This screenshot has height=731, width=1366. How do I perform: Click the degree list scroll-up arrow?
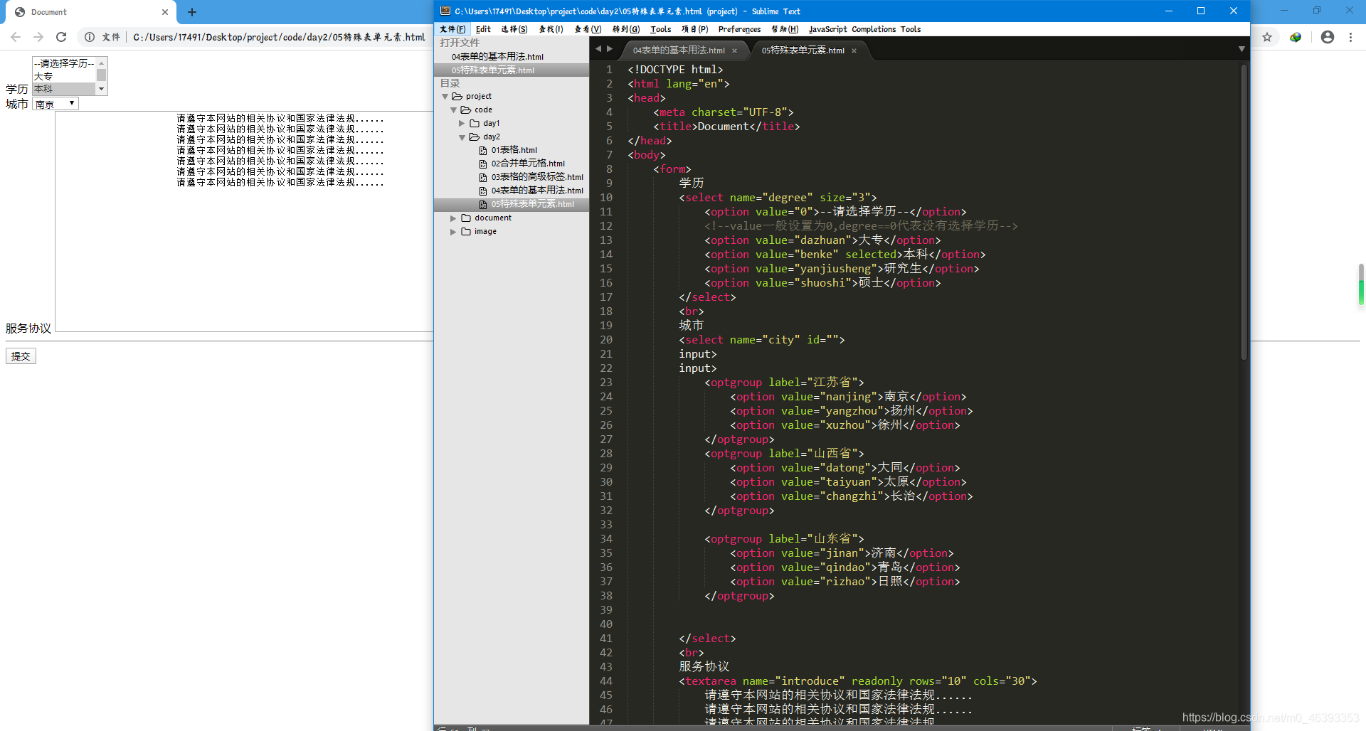pos(101,63)
